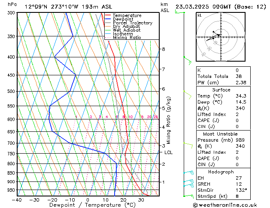Viewport: 270px width, 208px height.
Task: Click the 30 temperature axis label
Action: [141, 200]
